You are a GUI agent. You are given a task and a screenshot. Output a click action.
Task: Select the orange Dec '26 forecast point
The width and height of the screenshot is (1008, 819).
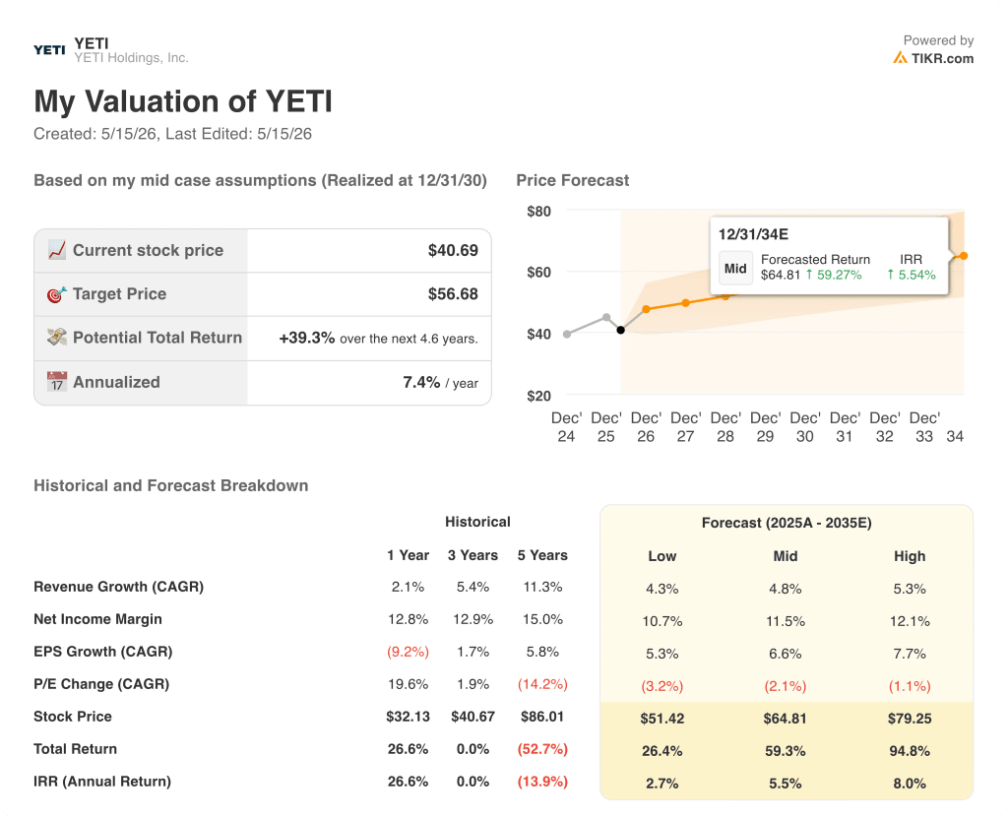(646, 309)
